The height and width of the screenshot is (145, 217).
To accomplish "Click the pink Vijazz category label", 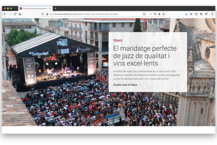I will coord(118,40).
